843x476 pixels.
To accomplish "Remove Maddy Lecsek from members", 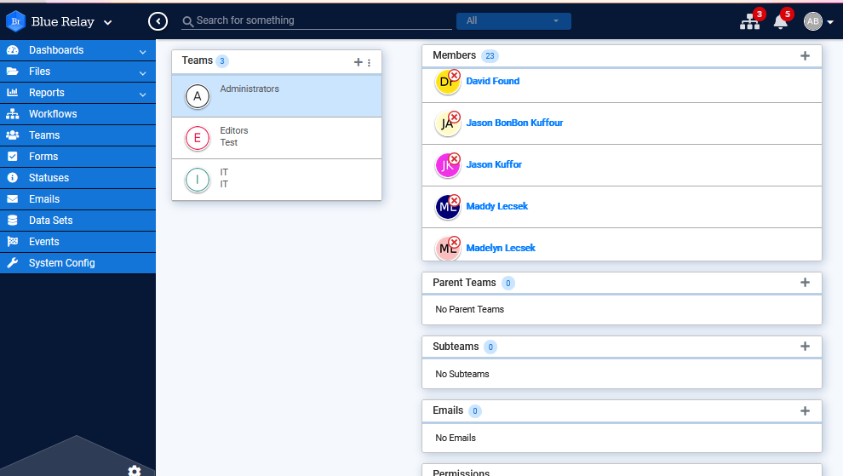I will point(455,201).
